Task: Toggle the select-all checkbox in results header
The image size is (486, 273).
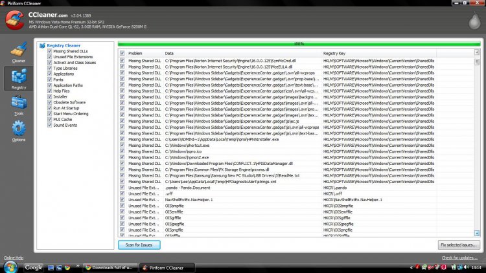Action: pos(122,53)
